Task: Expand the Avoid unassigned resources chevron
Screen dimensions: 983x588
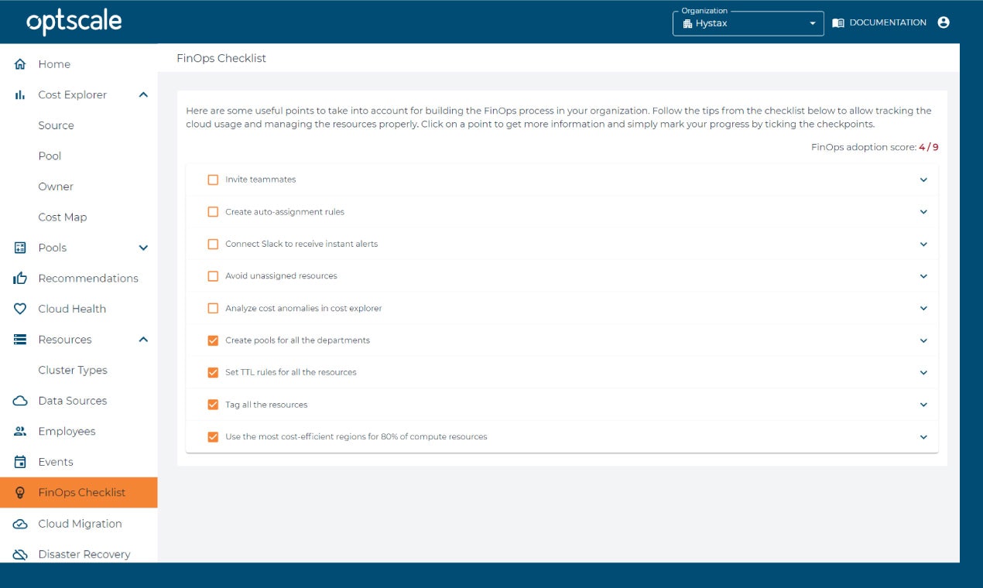Action: pos(923,276)
